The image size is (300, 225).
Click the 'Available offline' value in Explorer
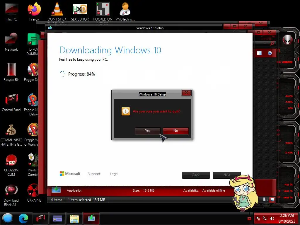click(214, 190)
